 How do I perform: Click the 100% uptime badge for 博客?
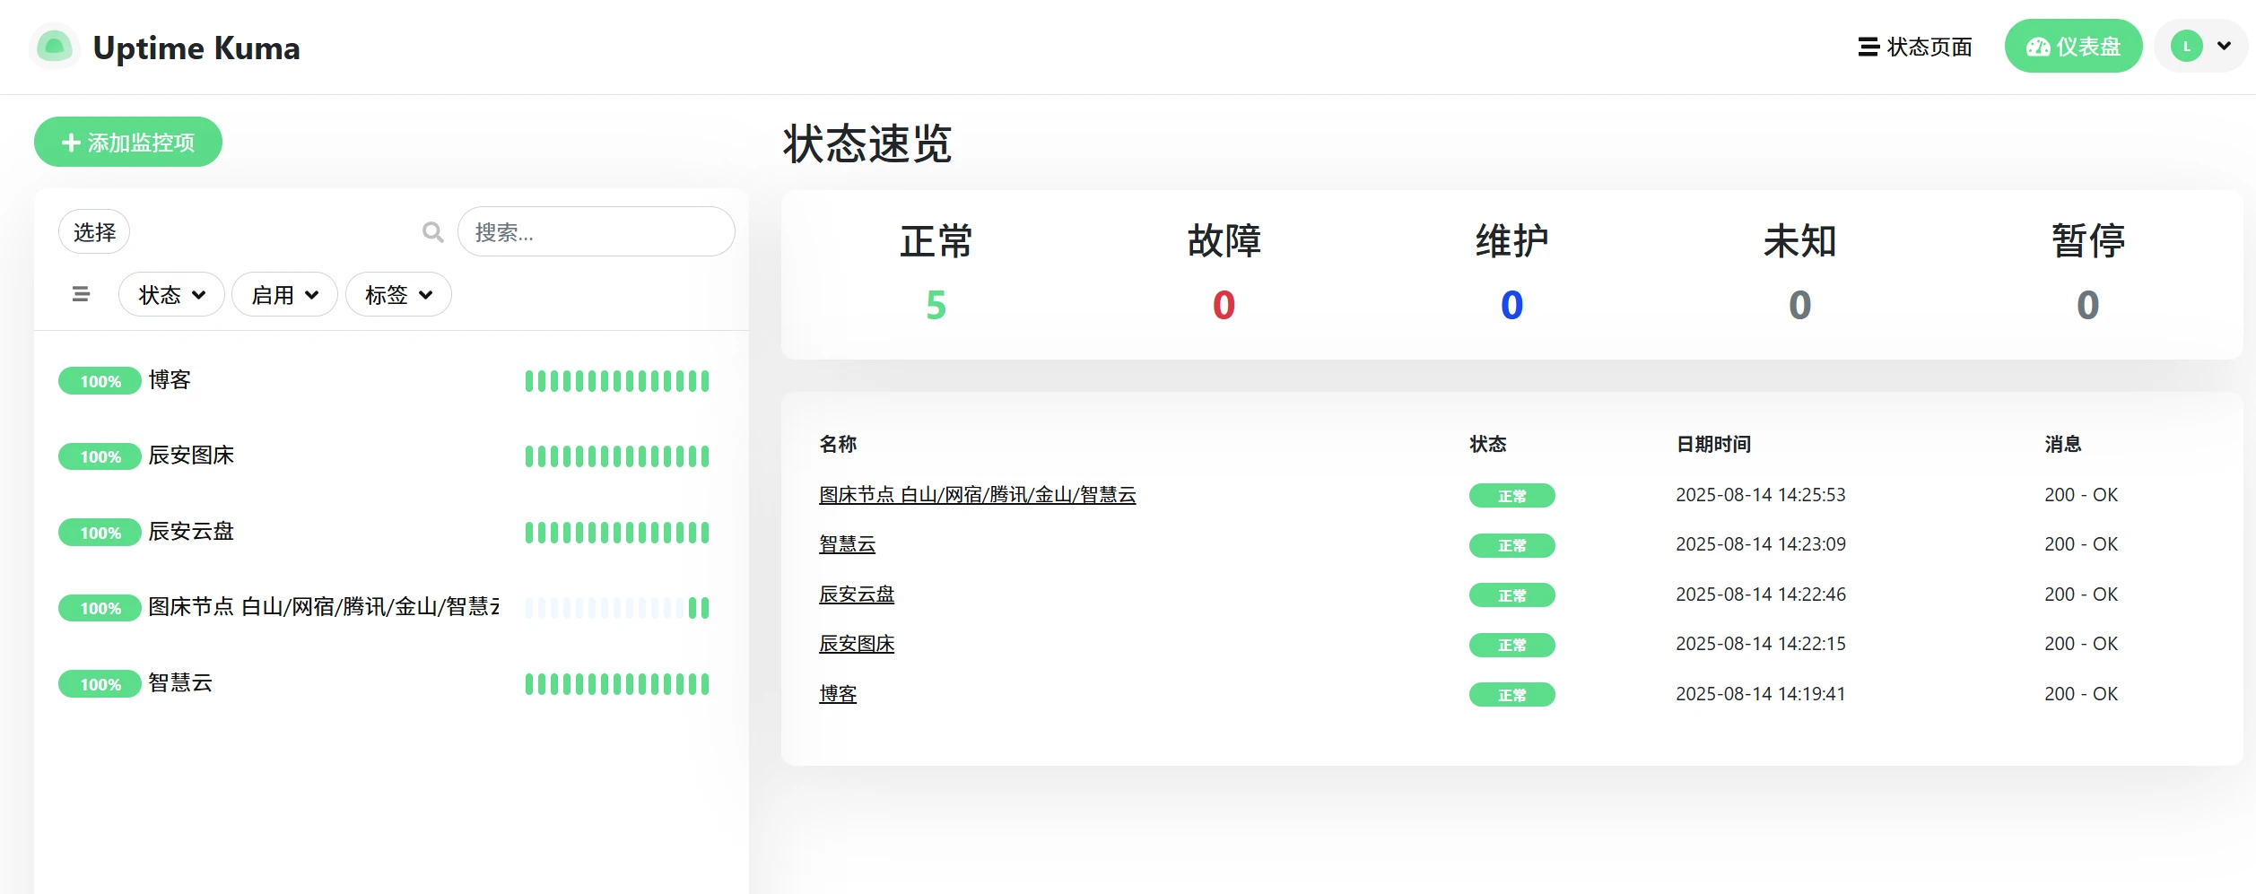pos(100,381)
